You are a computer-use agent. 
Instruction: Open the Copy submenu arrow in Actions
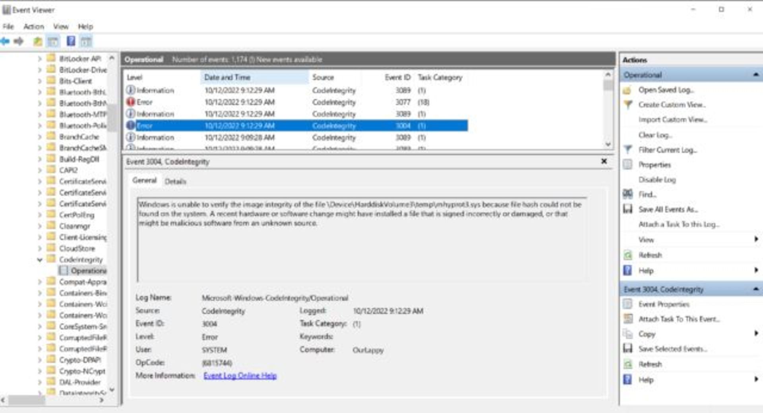tap(756, 334)
